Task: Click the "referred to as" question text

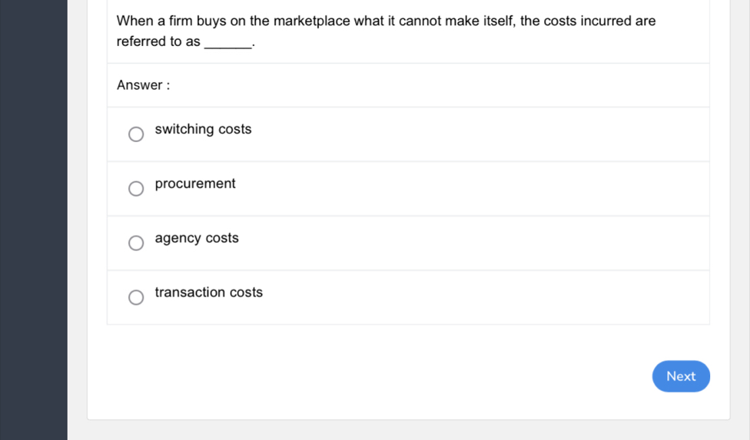Action: pos(158,41)
